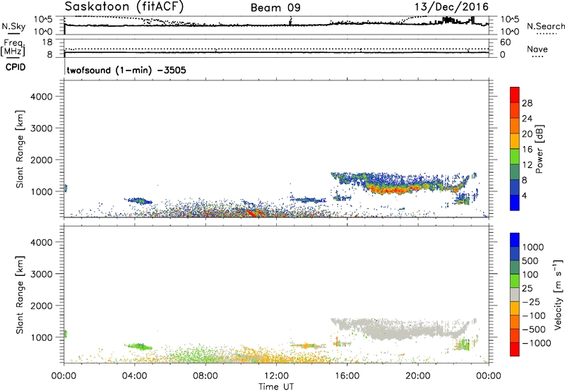565x391 pixels.
Task: Click the "N.Search" legend label
Action: coord(545,26)
